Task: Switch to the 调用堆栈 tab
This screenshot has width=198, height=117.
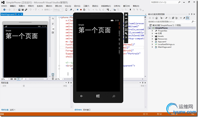Action: click(78, 110)
